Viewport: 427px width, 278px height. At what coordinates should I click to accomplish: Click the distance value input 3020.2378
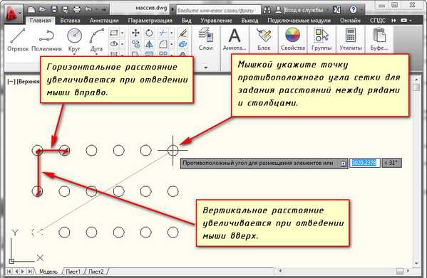coord(365,163)
